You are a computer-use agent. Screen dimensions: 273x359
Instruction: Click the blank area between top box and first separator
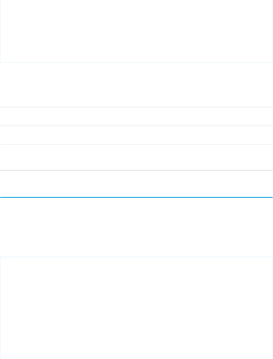coord(136,85)
